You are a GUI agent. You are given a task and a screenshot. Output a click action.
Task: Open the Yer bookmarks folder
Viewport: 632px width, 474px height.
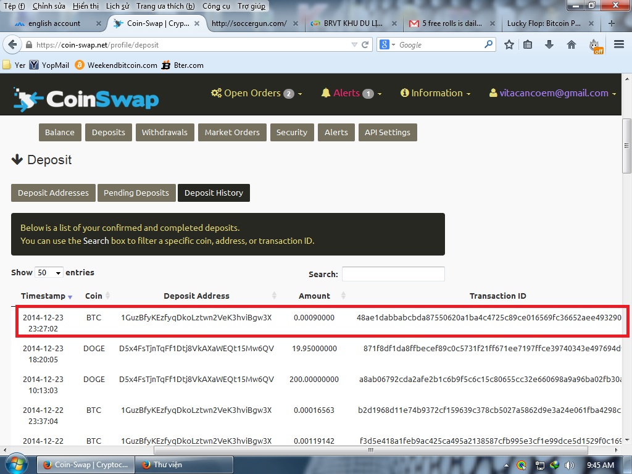14,65
